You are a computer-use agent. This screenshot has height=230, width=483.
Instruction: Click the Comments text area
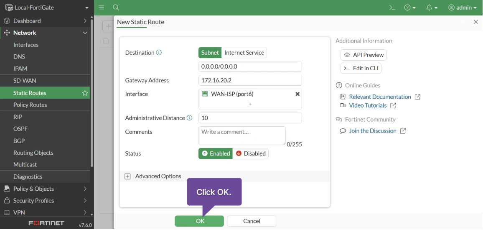(242, 135)
